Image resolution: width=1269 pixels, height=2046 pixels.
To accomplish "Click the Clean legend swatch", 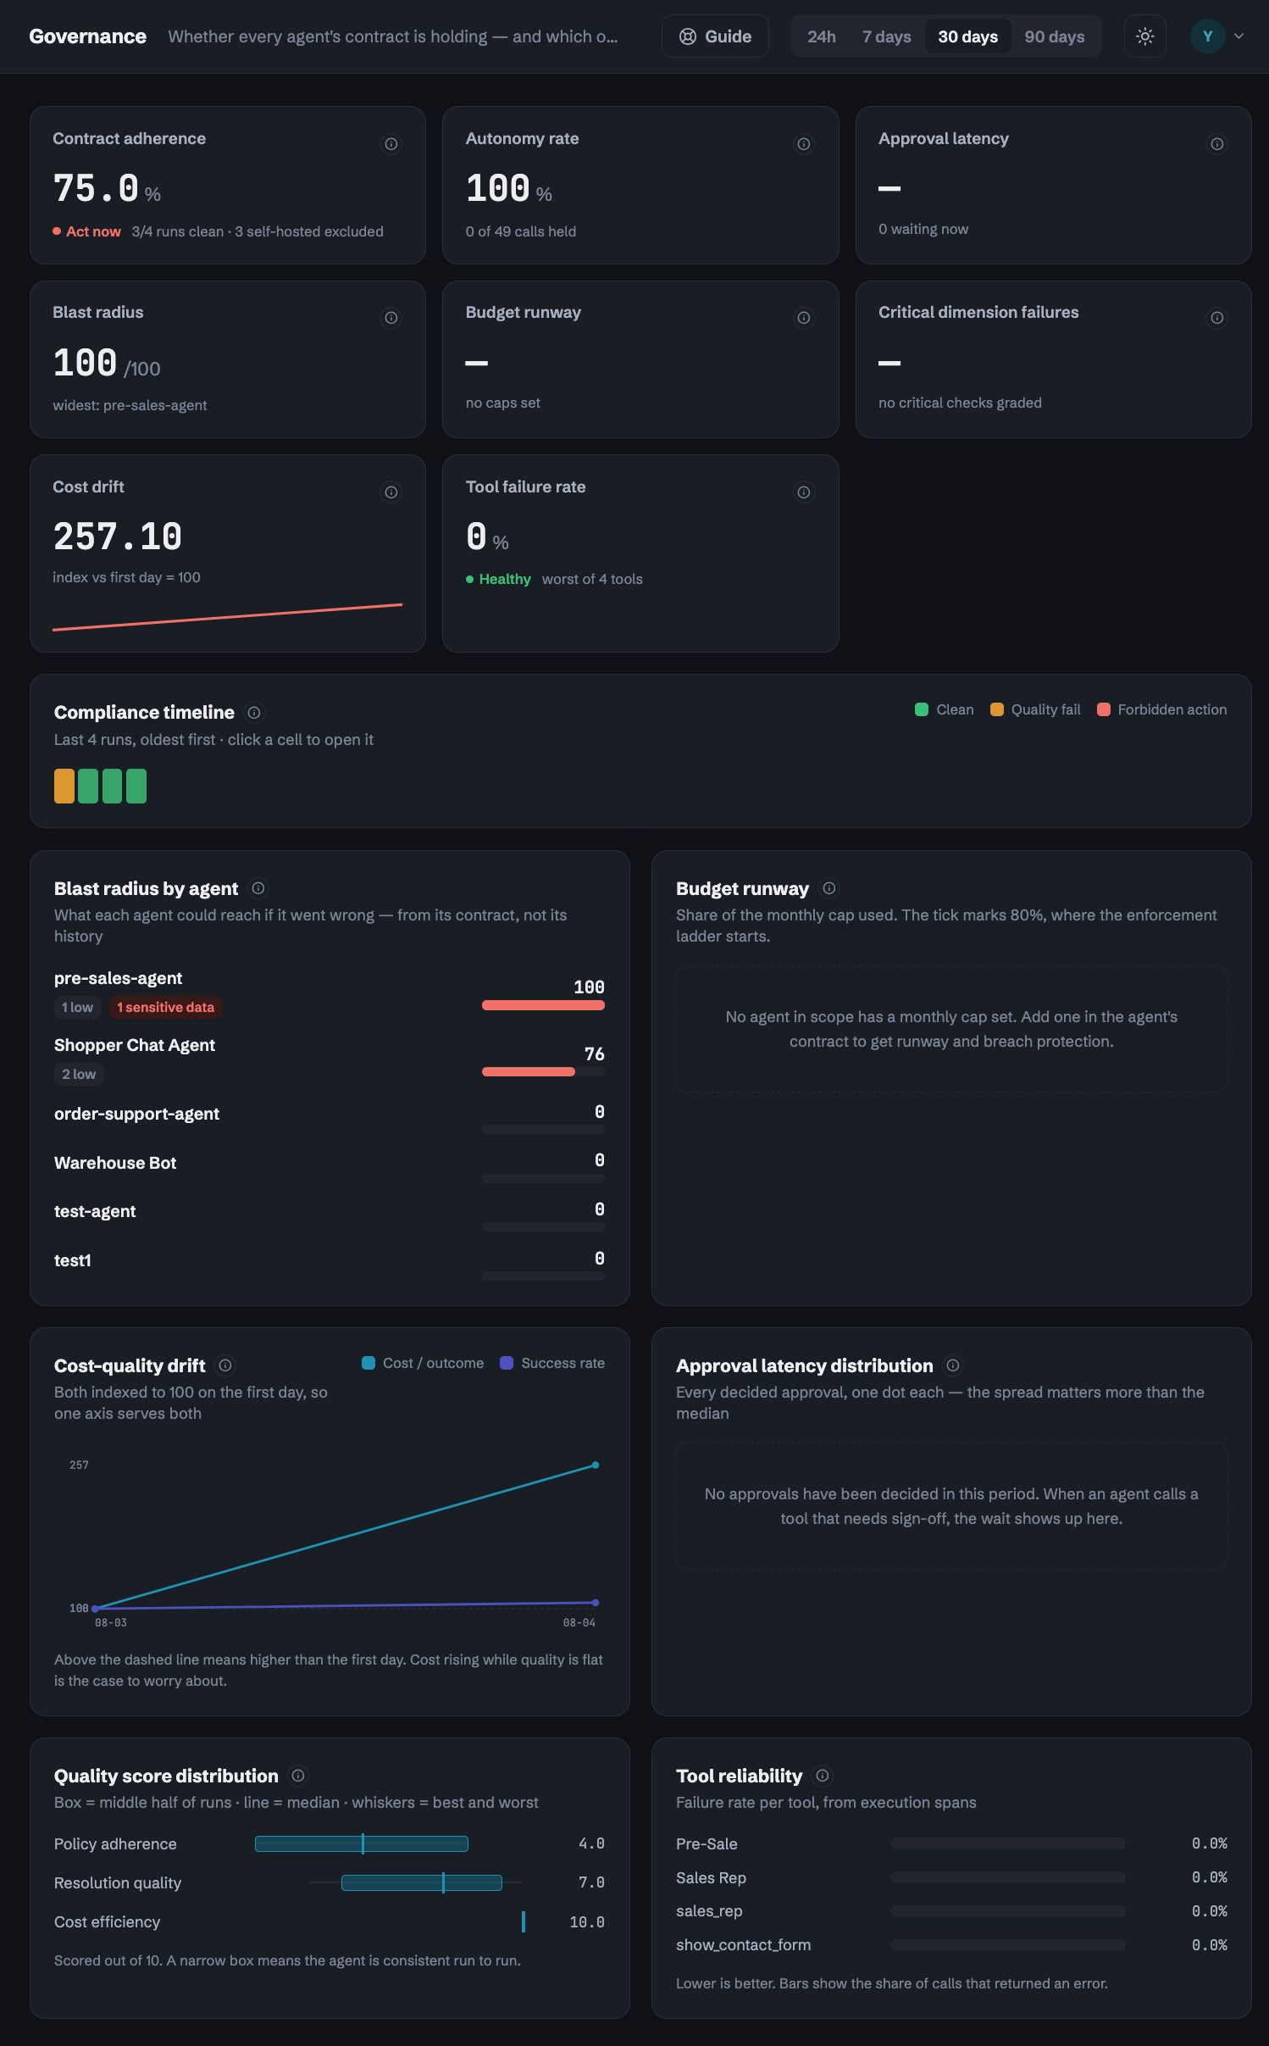I will pyautogui.click(x=922, y=709).
